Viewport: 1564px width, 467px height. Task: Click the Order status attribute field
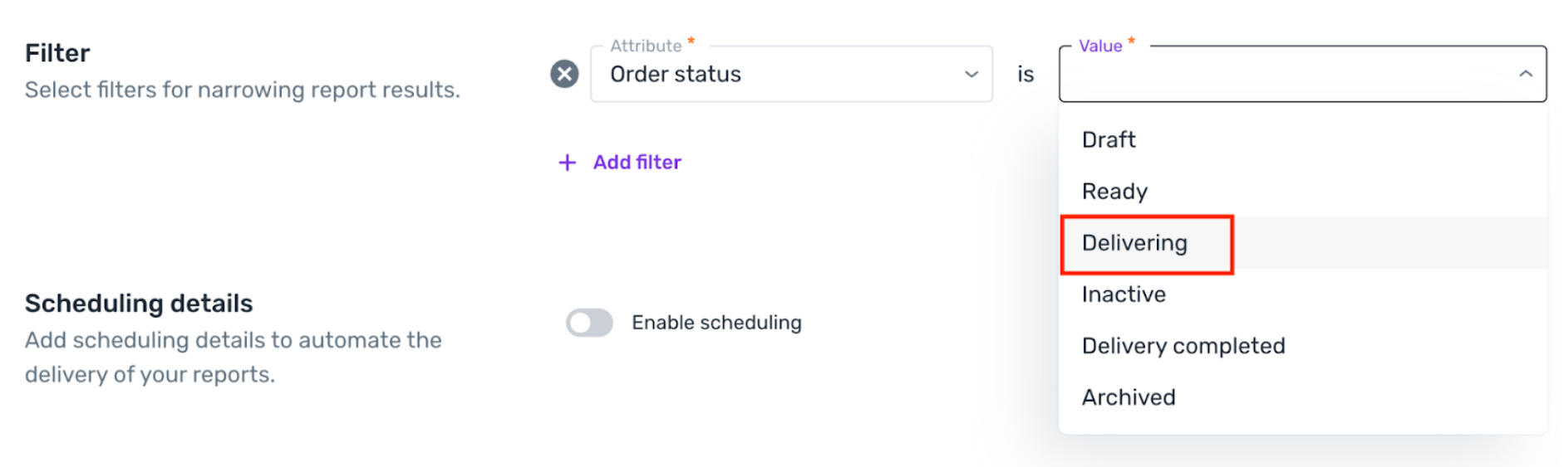(x=791, y=74)
